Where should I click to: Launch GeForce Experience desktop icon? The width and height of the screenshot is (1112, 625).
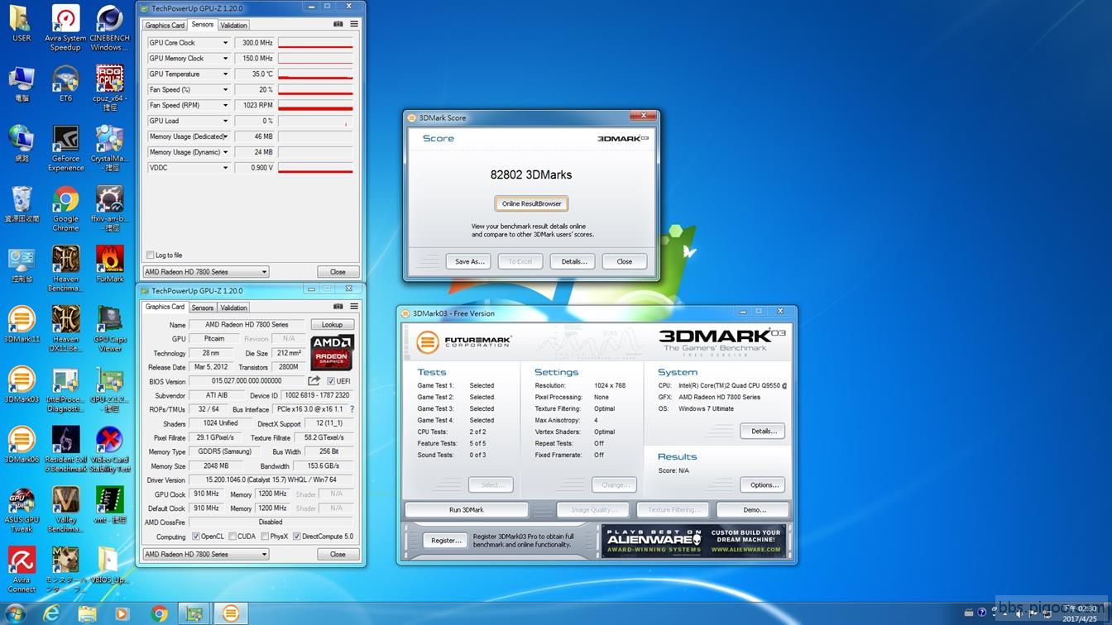coord(65,148)
